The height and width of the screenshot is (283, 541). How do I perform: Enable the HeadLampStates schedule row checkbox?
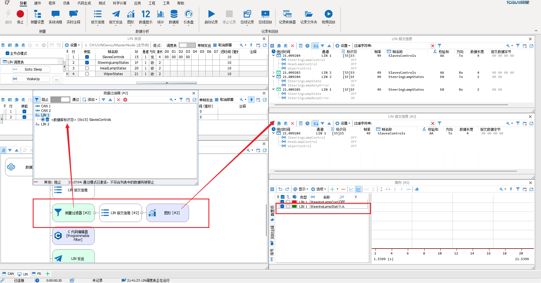(87, 68)
